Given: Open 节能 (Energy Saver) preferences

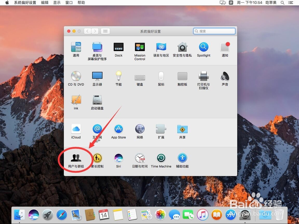Looking at the screenshot, I should (x=118, y=78).
